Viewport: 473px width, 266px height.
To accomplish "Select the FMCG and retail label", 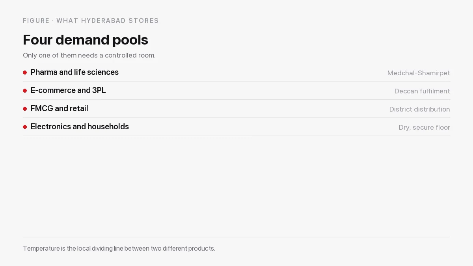I will [x=60, y=109].
